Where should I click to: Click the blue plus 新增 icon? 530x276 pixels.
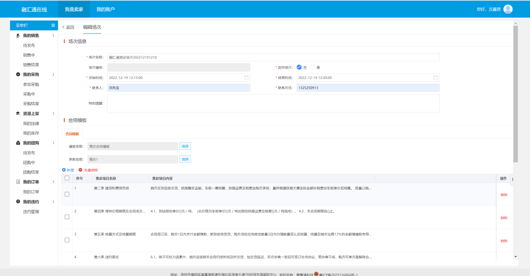(64, 170)
